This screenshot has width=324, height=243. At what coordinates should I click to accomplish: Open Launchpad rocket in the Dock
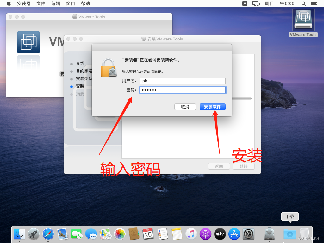34,234
